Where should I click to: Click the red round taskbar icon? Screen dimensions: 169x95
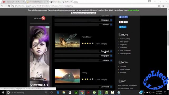(88, 93)
